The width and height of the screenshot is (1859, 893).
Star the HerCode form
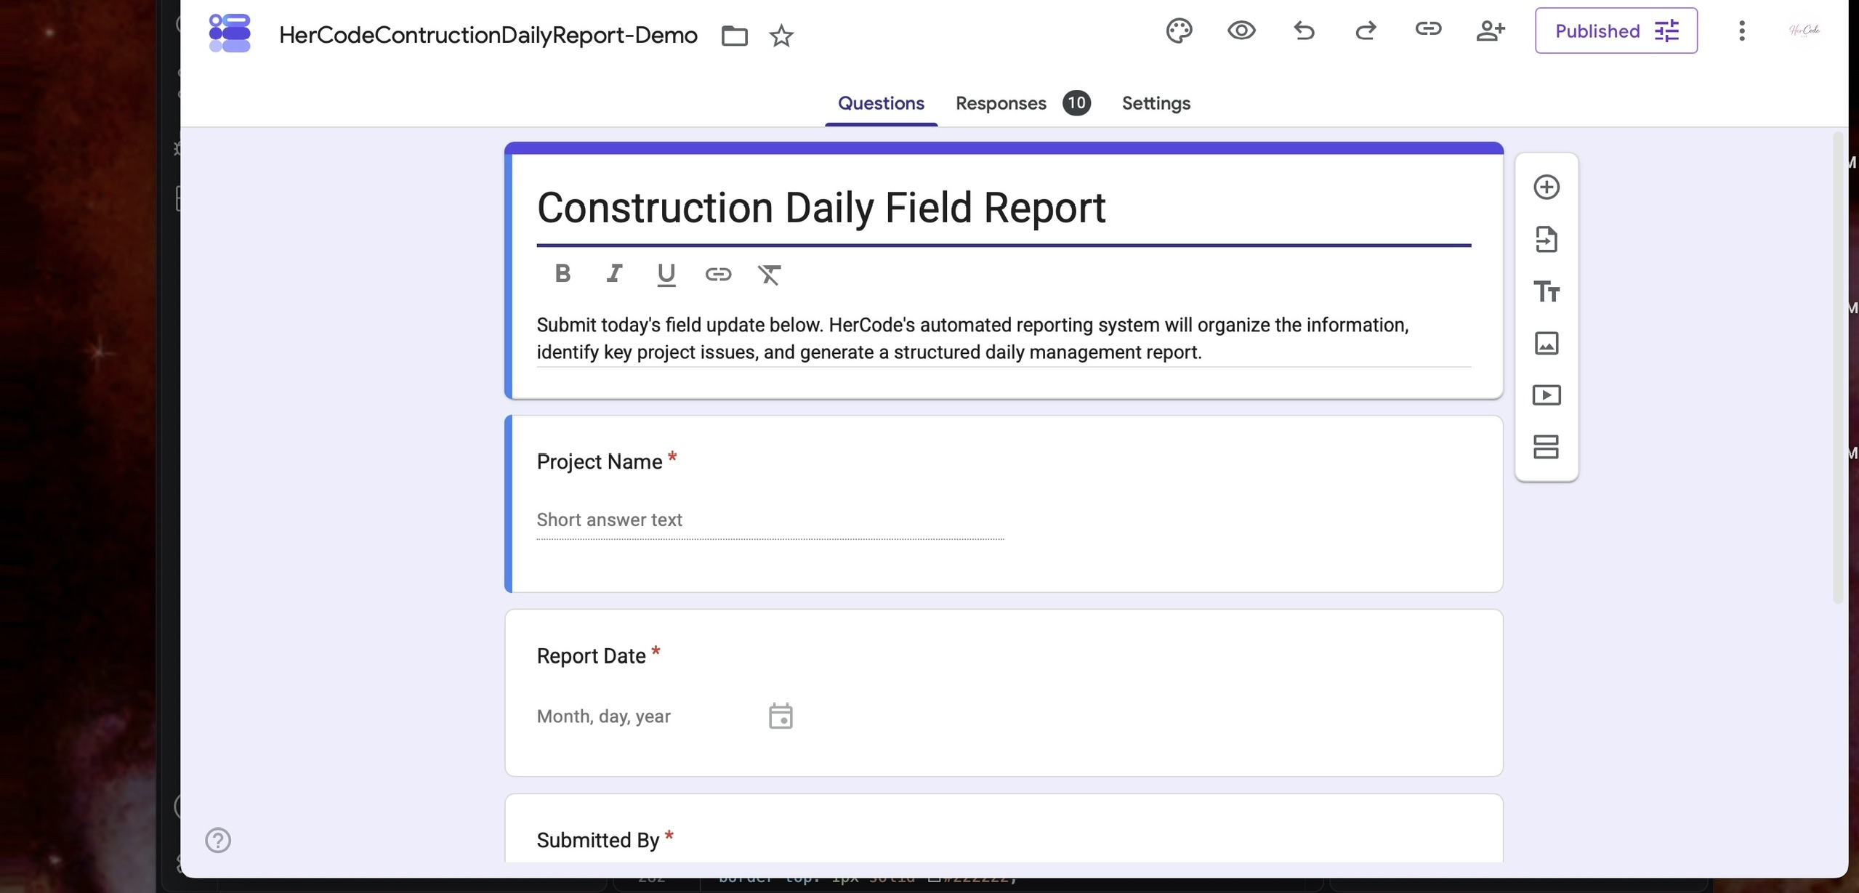tap(781, 36)
